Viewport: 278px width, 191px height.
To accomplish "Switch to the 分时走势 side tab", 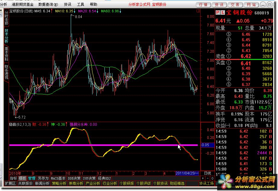I will pyautogui.click(x=6, y=18).
